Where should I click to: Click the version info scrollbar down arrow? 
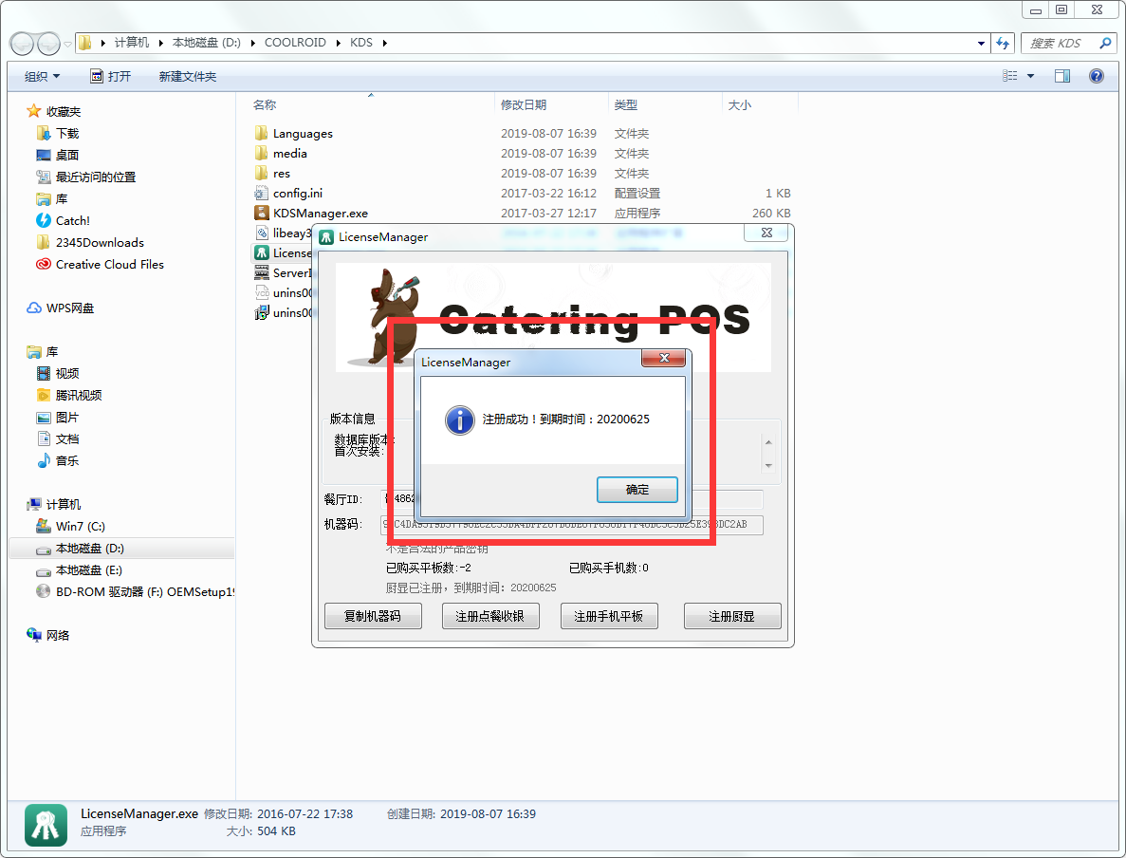(768, 466)
